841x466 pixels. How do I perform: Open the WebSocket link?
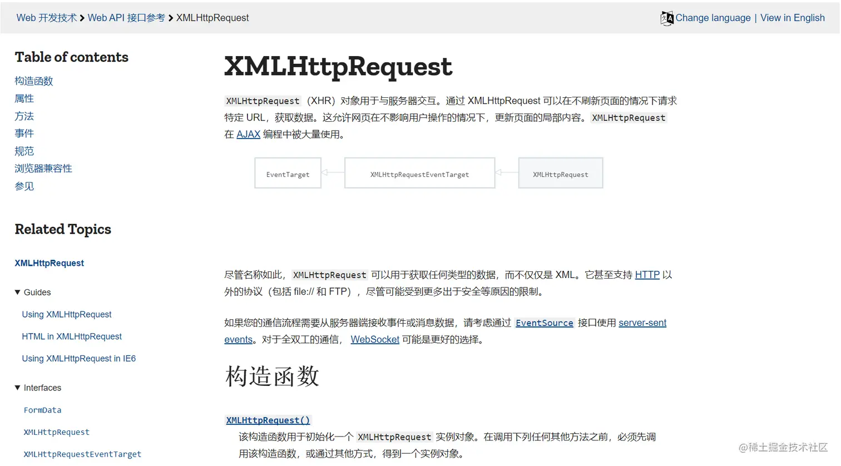click(375, 339)
